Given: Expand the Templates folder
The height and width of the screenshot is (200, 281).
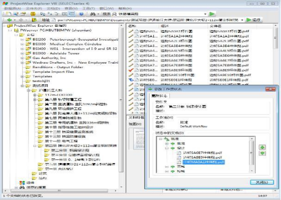Looking at the screenshot, I should pos(22,76).
